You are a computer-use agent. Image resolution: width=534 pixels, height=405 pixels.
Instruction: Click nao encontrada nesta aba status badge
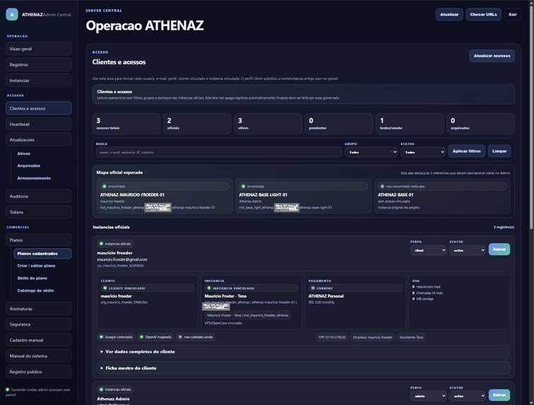point(442,187)
